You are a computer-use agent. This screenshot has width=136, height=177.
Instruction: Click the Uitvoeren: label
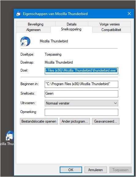click(28, 103)
